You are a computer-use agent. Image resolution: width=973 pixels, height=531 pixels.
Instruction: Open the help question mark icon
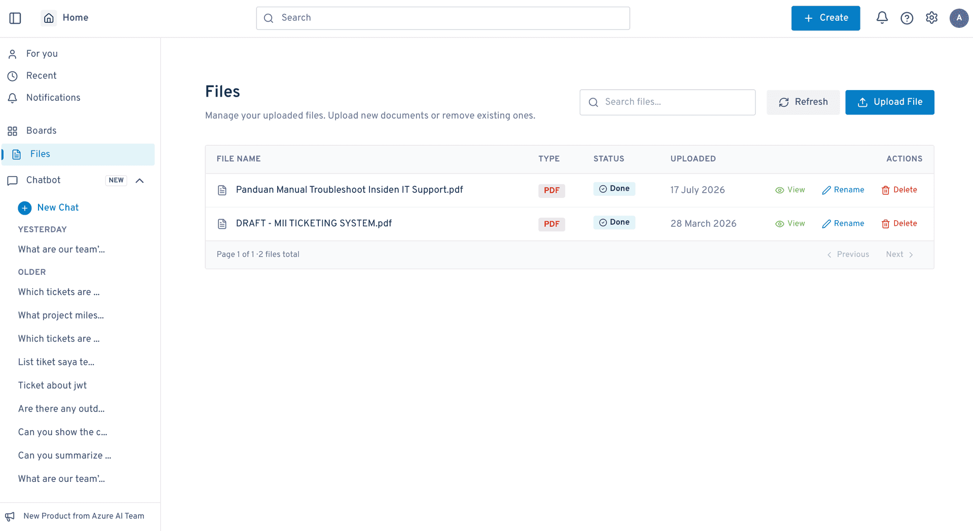coord(907,18)
